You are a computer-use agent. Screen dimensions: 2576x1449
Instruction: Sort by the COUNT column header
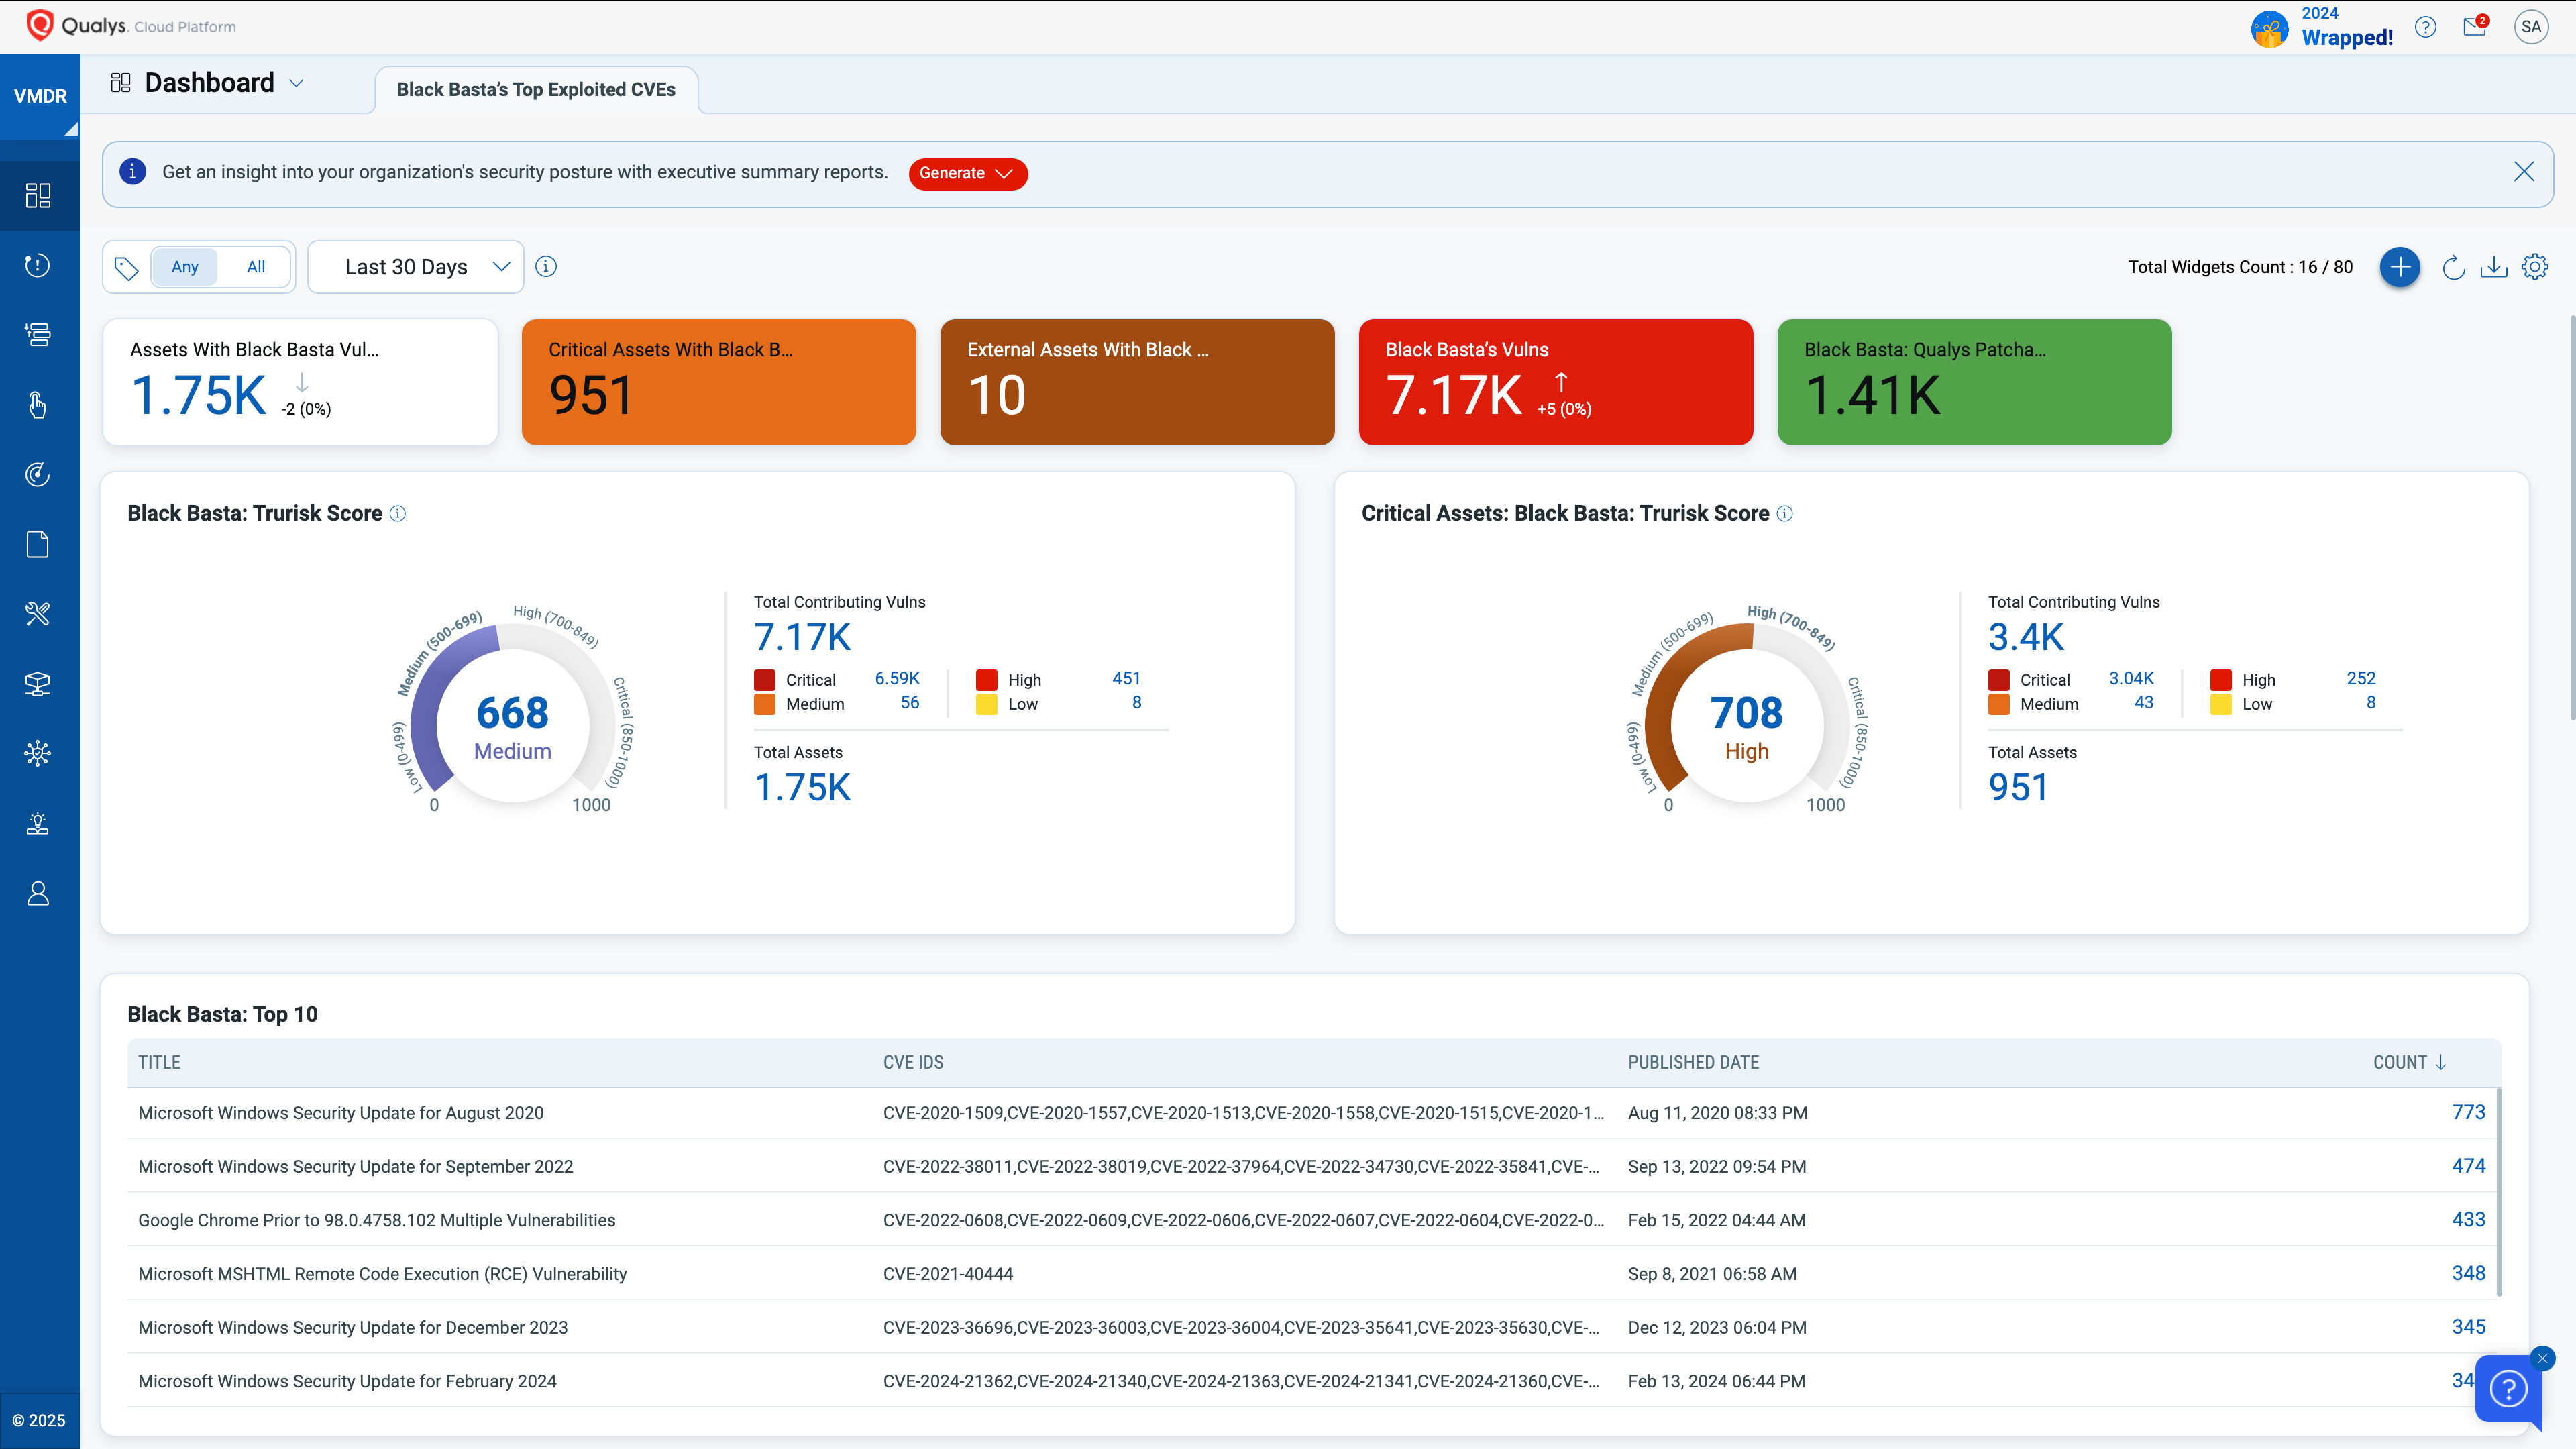coord(2409,1062)
